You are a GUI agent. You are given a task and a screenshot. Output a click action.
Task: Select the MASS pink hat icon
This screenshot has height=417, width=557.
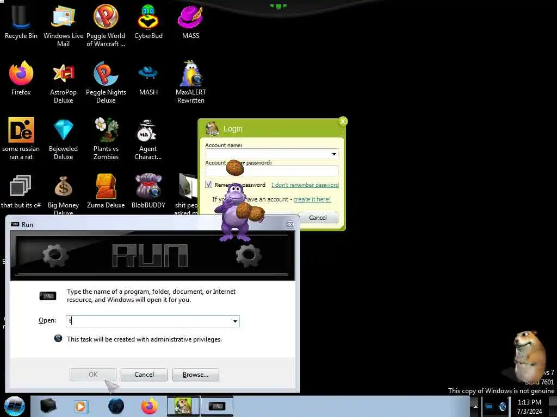(x=191, y=21)
